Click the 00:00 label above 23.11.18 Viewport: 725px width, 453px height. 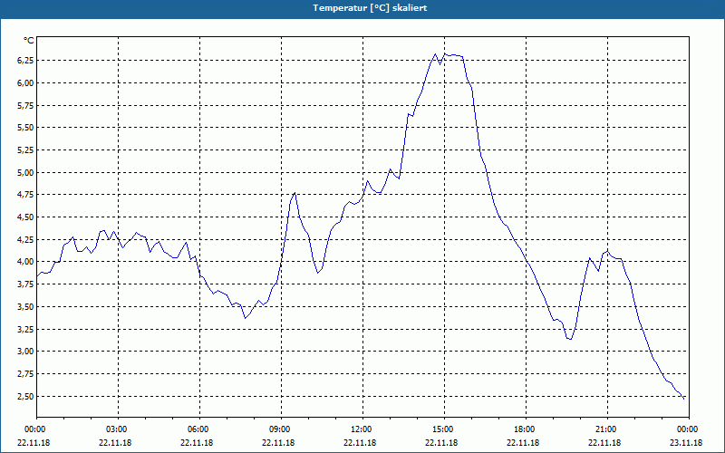click(x=689, y=429)
